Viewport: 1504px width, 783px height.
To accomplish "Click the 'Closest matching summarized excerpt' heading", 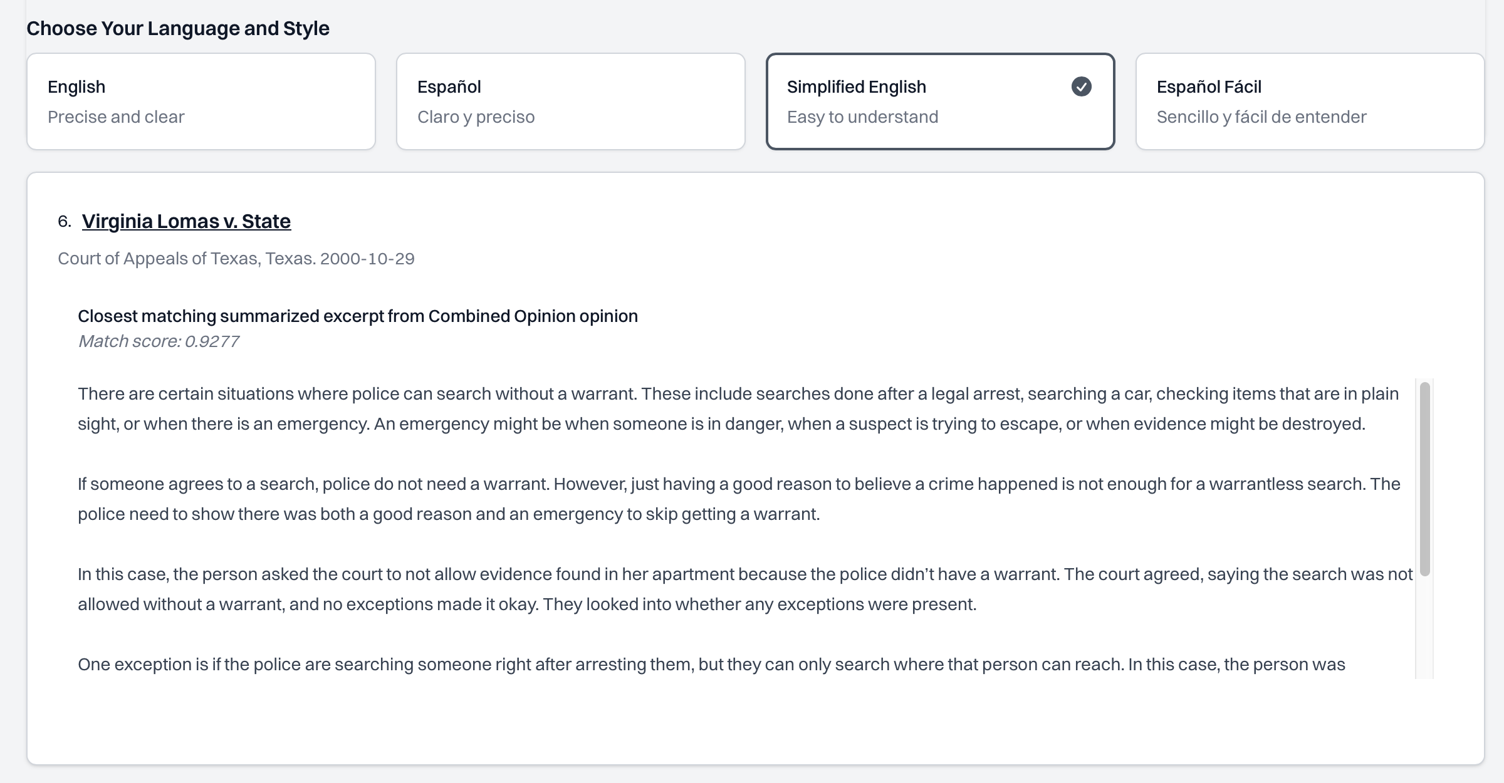I will point(358,316).
